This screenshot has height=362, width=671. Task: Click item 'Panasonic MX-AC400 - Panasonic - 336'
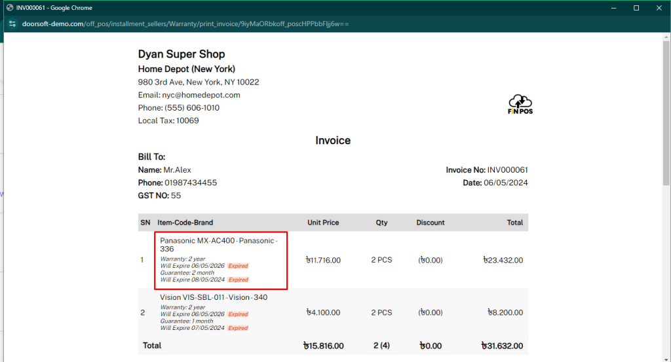(219, 244)
